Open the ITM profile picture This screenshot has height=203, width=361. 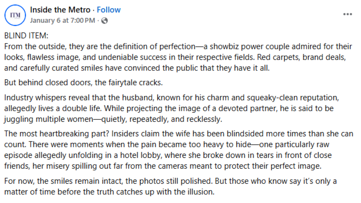[x=14, y=15]
